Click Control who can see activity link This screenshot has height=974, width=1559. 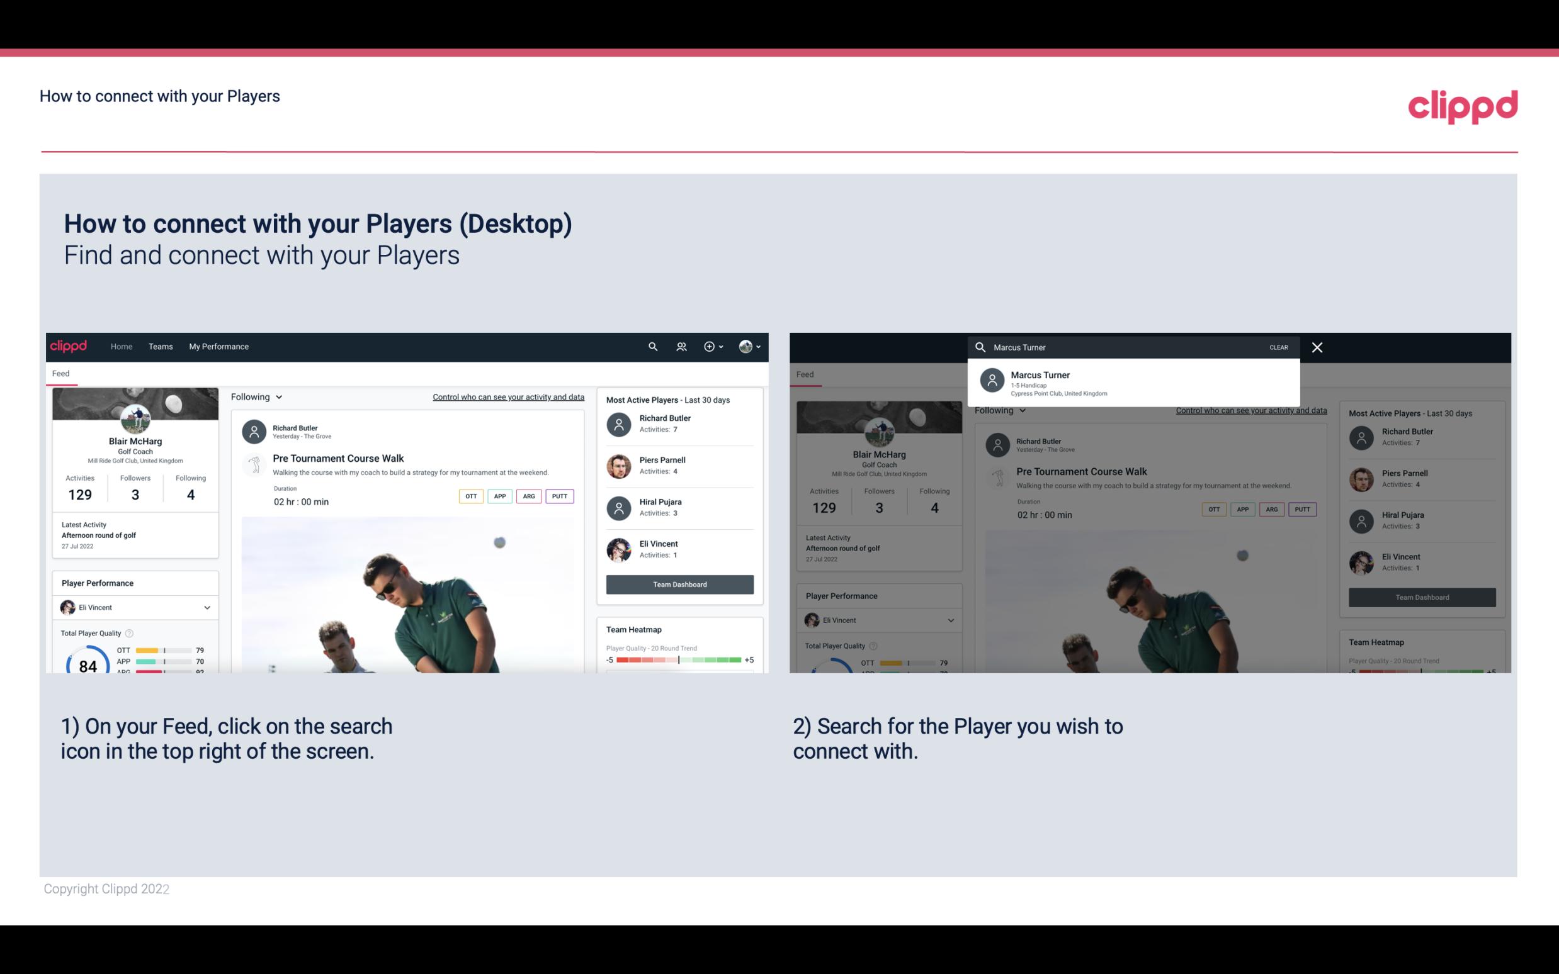(x=507, y=397)
